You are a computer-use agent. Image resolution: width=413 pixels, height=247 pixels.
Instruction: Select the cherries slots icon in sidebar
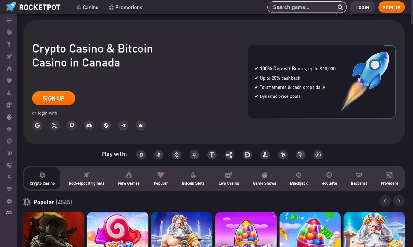tap(9, 93)
